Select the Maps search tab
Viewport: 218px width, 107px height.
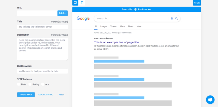(122, 26)
